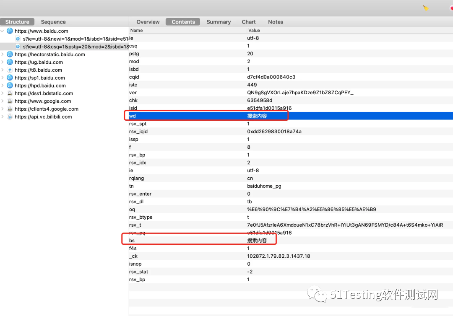Select the f4s parameter row
This screenshot has width=453, height=316.
pyautogui.click(x=291, y=248)
